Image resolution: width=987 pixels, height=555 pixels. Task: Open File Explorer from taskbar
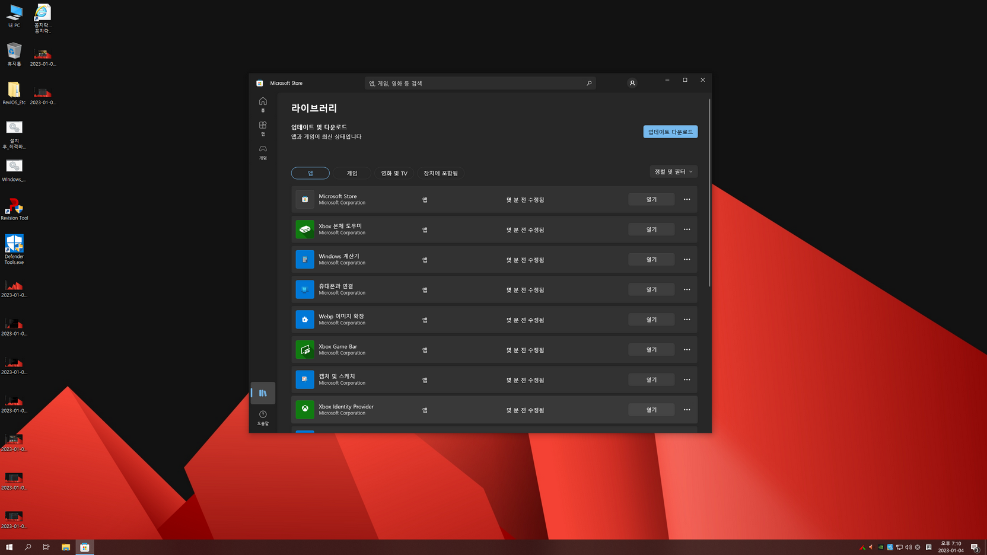[x=66, y=547]
